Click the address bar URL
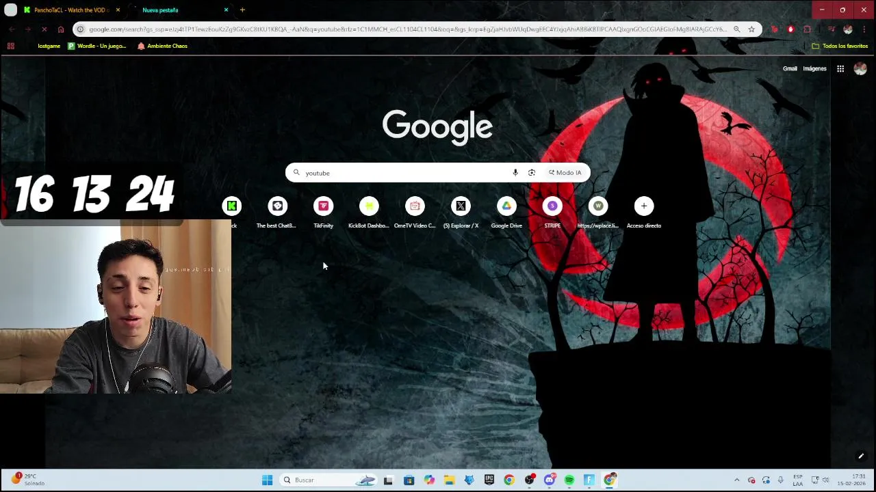This screenshot has width=876, height=492. click(407, 29)
